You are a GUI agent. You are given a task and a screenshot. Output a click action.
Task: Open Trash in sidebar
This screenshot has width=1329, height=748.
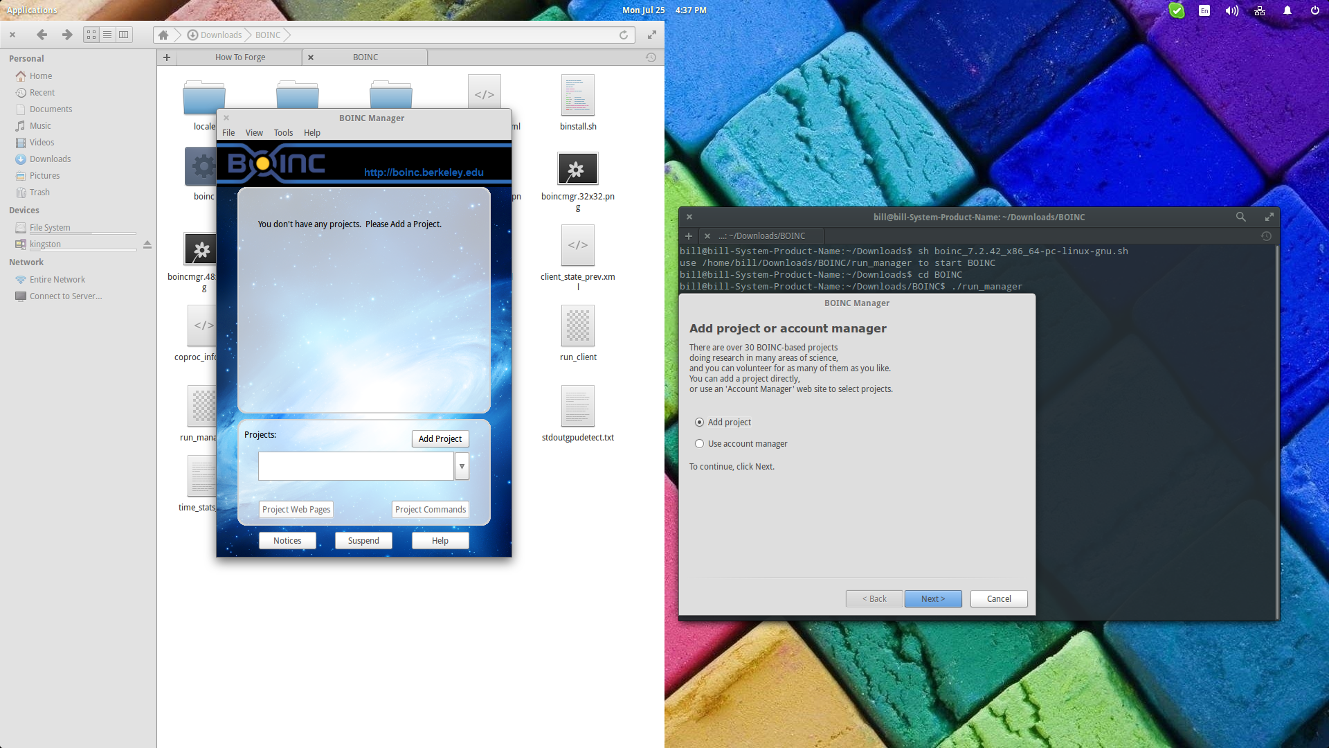point(39,193)
